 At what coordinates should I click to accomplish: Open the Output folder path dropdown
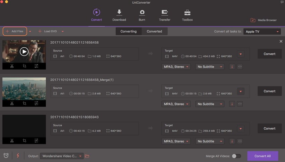pyautogui.click(x=62, y=156)
